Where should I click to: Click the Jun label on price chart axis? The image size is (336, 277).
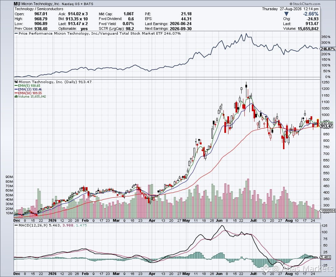click(219, 220)
